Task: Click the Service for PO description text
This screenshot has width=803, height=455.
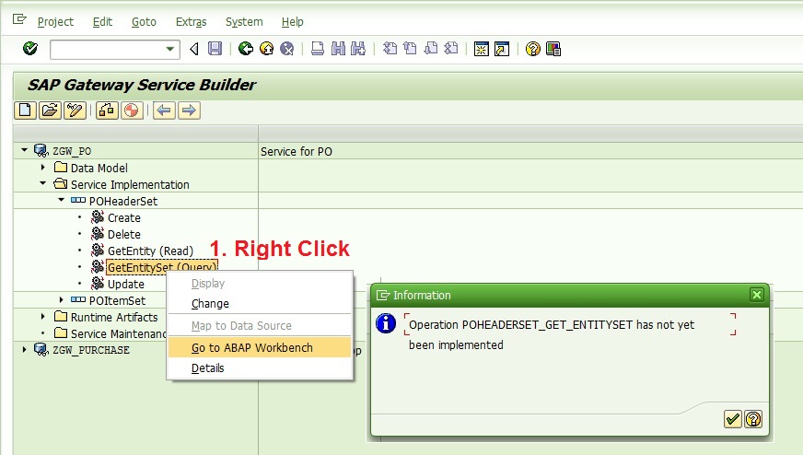Action: (x=297, y=151)
